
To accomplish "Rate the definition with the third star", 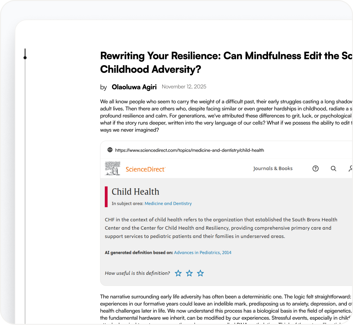I will point(200,273).
